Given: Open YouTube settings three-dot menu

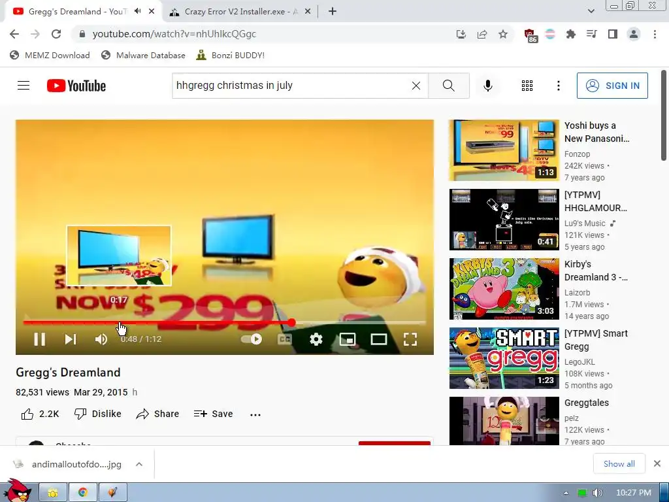Looking at the screenshot, I should 558,86.
